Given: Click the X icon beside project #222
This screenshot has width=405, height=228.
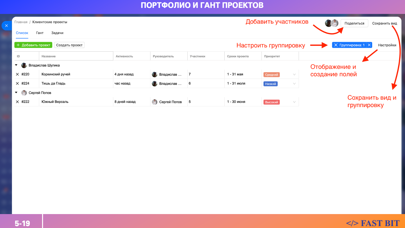Looking at the screenshot, I should click(x=17, y=102).
